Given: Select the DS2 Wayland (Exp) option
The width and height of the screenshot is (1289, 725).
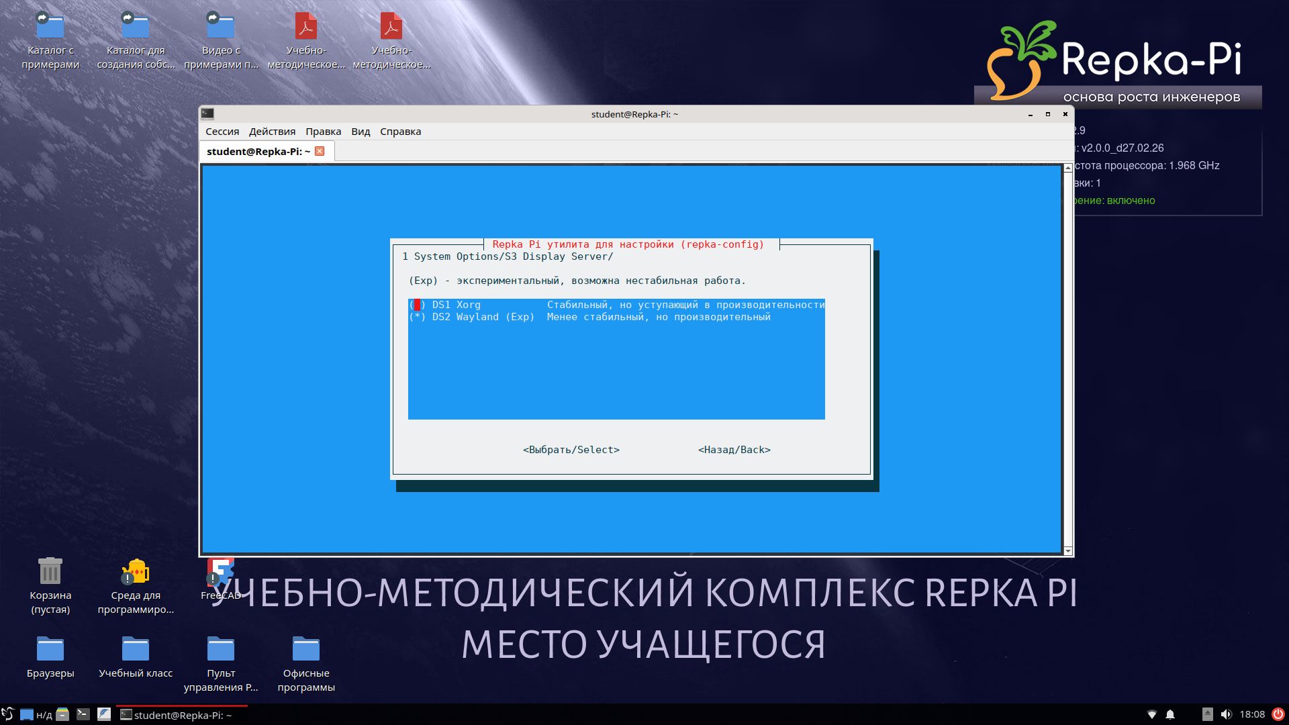Looking at the screenshot, I should [x=470, y=317].
